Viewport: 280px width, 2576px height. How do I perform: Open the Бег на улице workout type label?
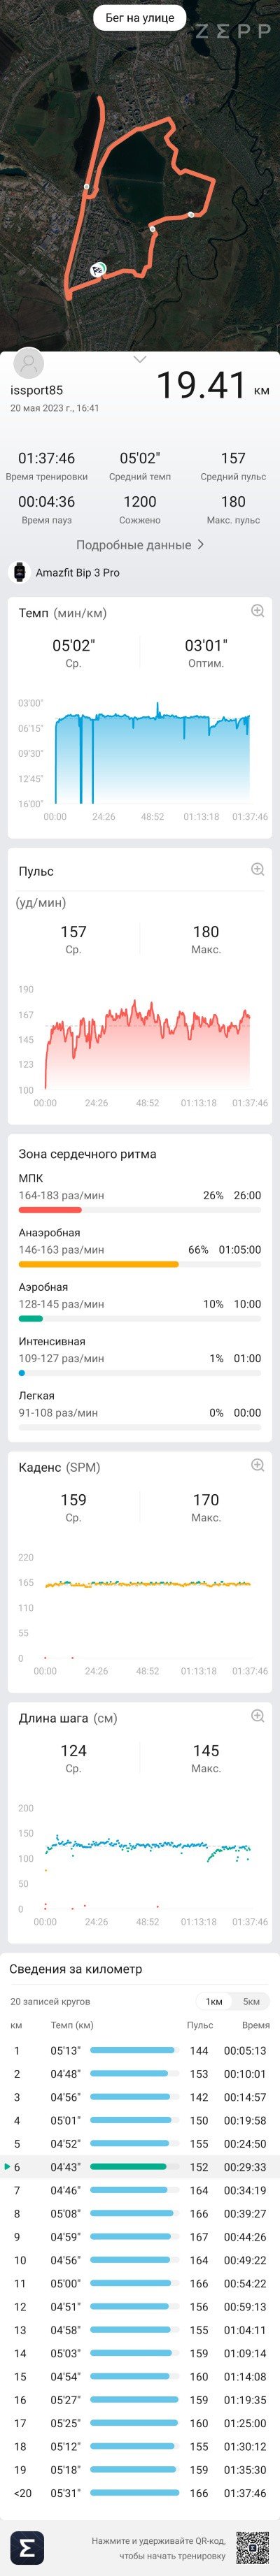[139, 18]
